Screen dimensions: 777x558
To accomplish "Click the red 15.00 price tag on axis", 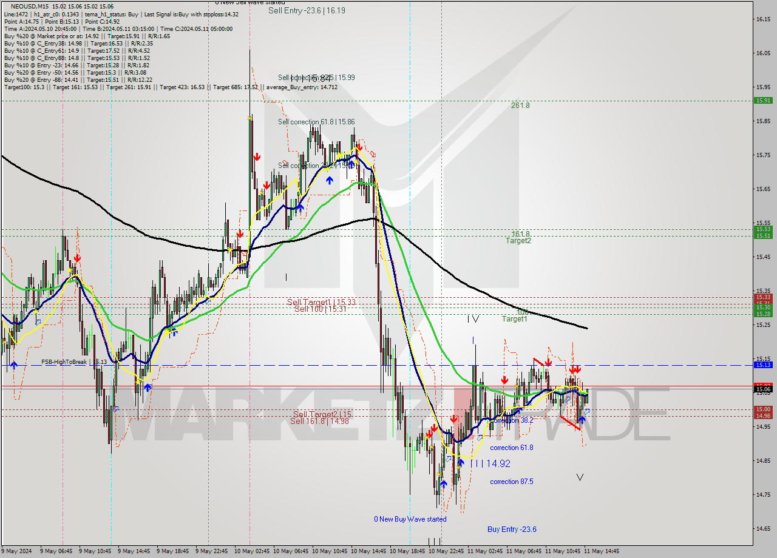I will point(762,409).
